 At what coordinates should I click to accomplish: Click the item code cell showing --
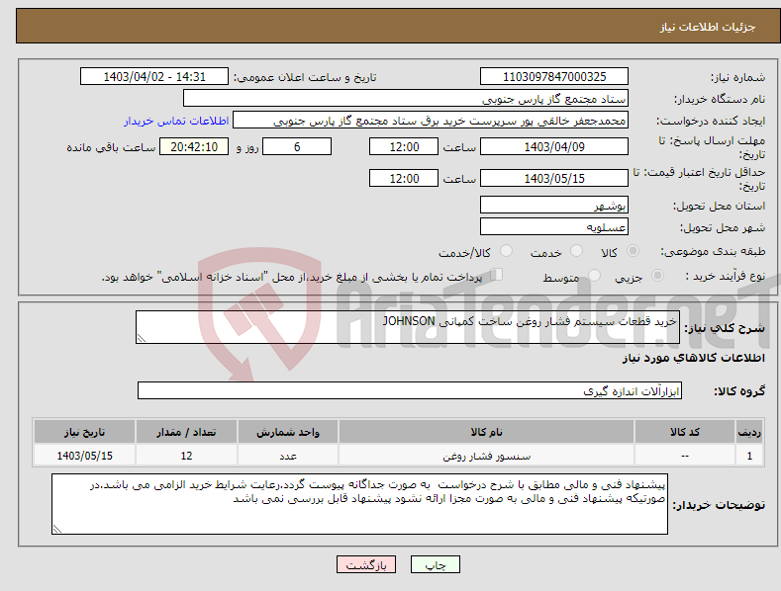685,456
